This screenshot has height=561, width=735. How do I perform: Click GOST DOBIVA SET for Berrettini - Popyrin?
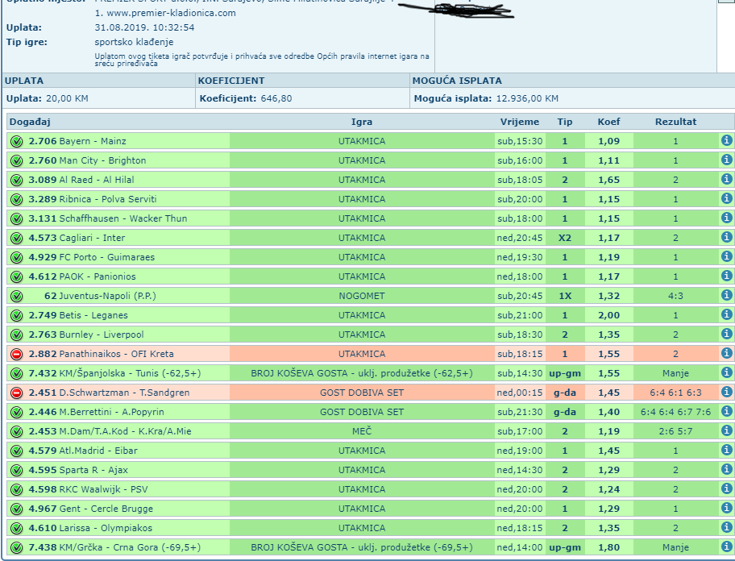click(361, 412)
